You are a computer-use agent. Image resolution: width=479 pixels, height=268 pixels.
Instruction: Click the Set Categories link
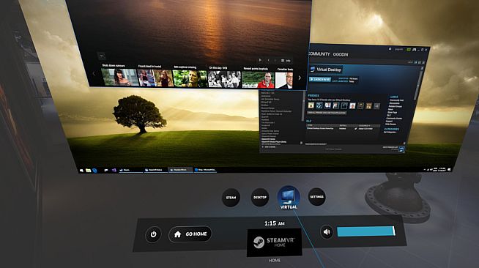point(390,132)
